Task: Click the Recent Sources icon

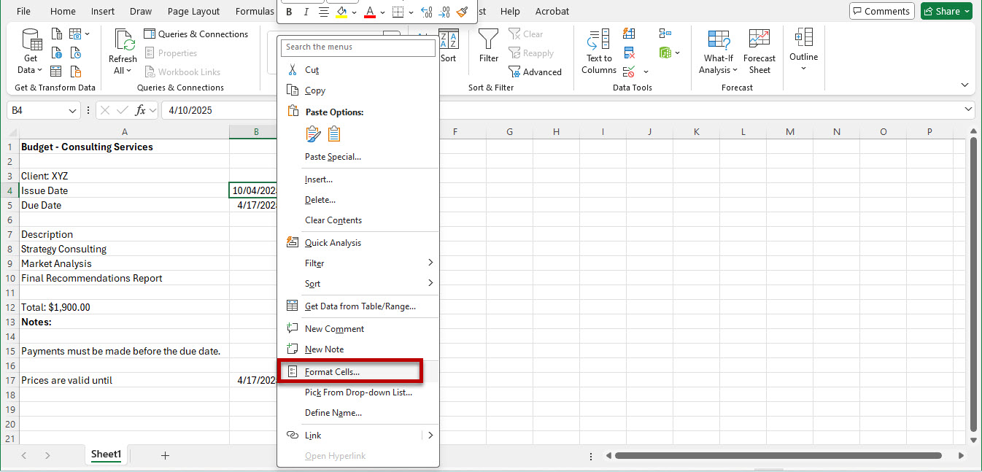Action: (75, 53)
